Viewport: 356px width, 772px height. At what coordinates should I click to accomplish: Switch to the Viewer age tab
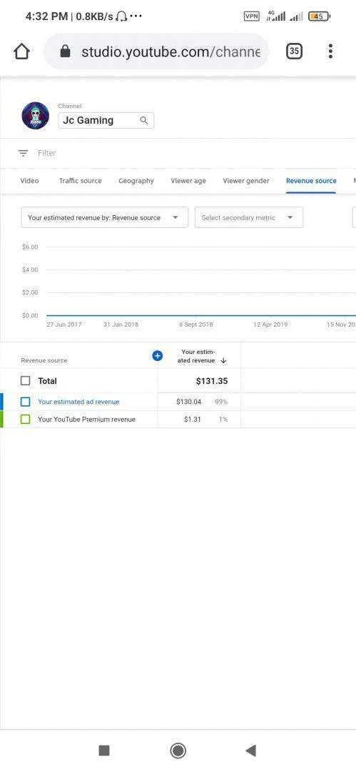pos(188,181)
